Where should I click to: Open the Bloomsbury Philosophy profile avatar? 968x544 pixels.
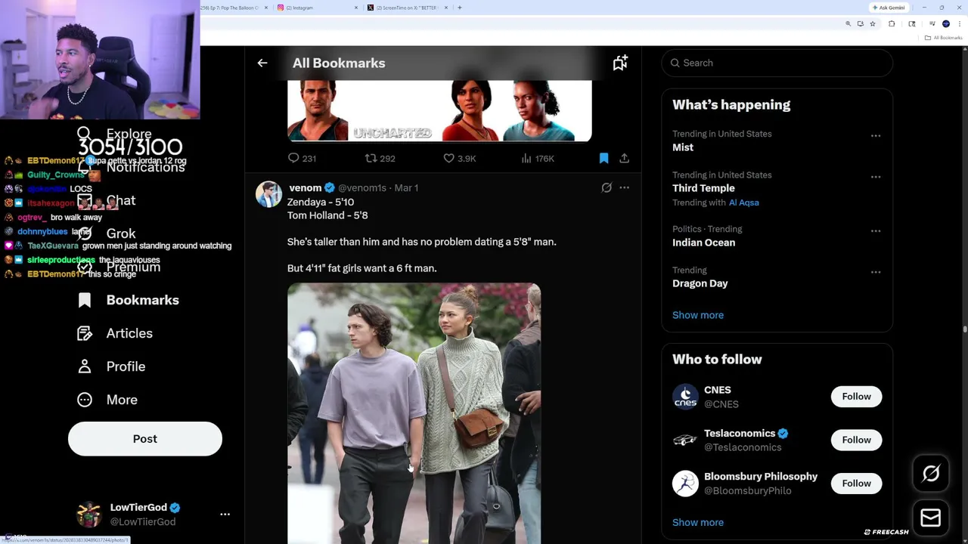tap(685, 483)
